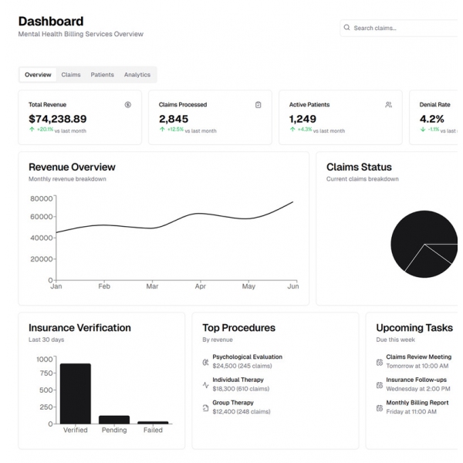Select the Patients tab
463x463 pixels.
point(102,75)
